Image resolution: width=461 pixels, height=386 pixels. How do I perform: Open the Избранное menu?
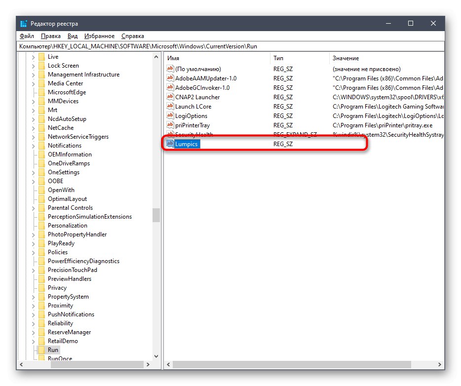pyautogui.click(x=99, y=36)
